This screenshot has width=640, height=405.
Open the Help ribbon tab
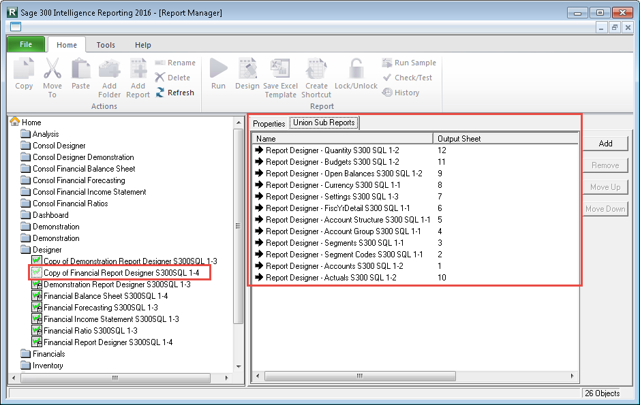[x=143, y=45]
